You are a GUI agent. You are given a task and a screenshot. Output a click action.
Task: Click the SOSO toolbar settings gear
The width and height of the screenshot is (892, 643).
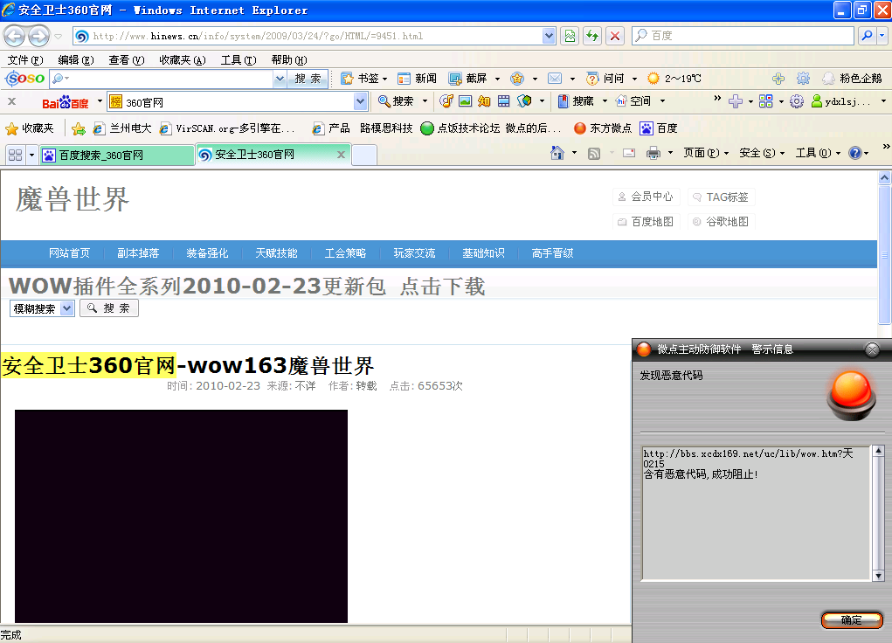click(803, 79)
